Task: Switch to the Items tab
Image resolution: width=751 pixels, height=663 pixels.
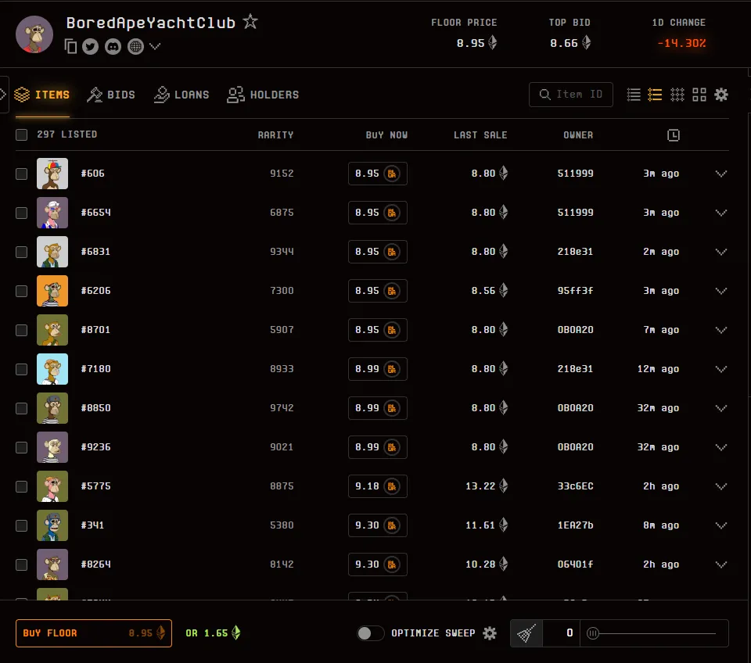Action: pos(42,95)
